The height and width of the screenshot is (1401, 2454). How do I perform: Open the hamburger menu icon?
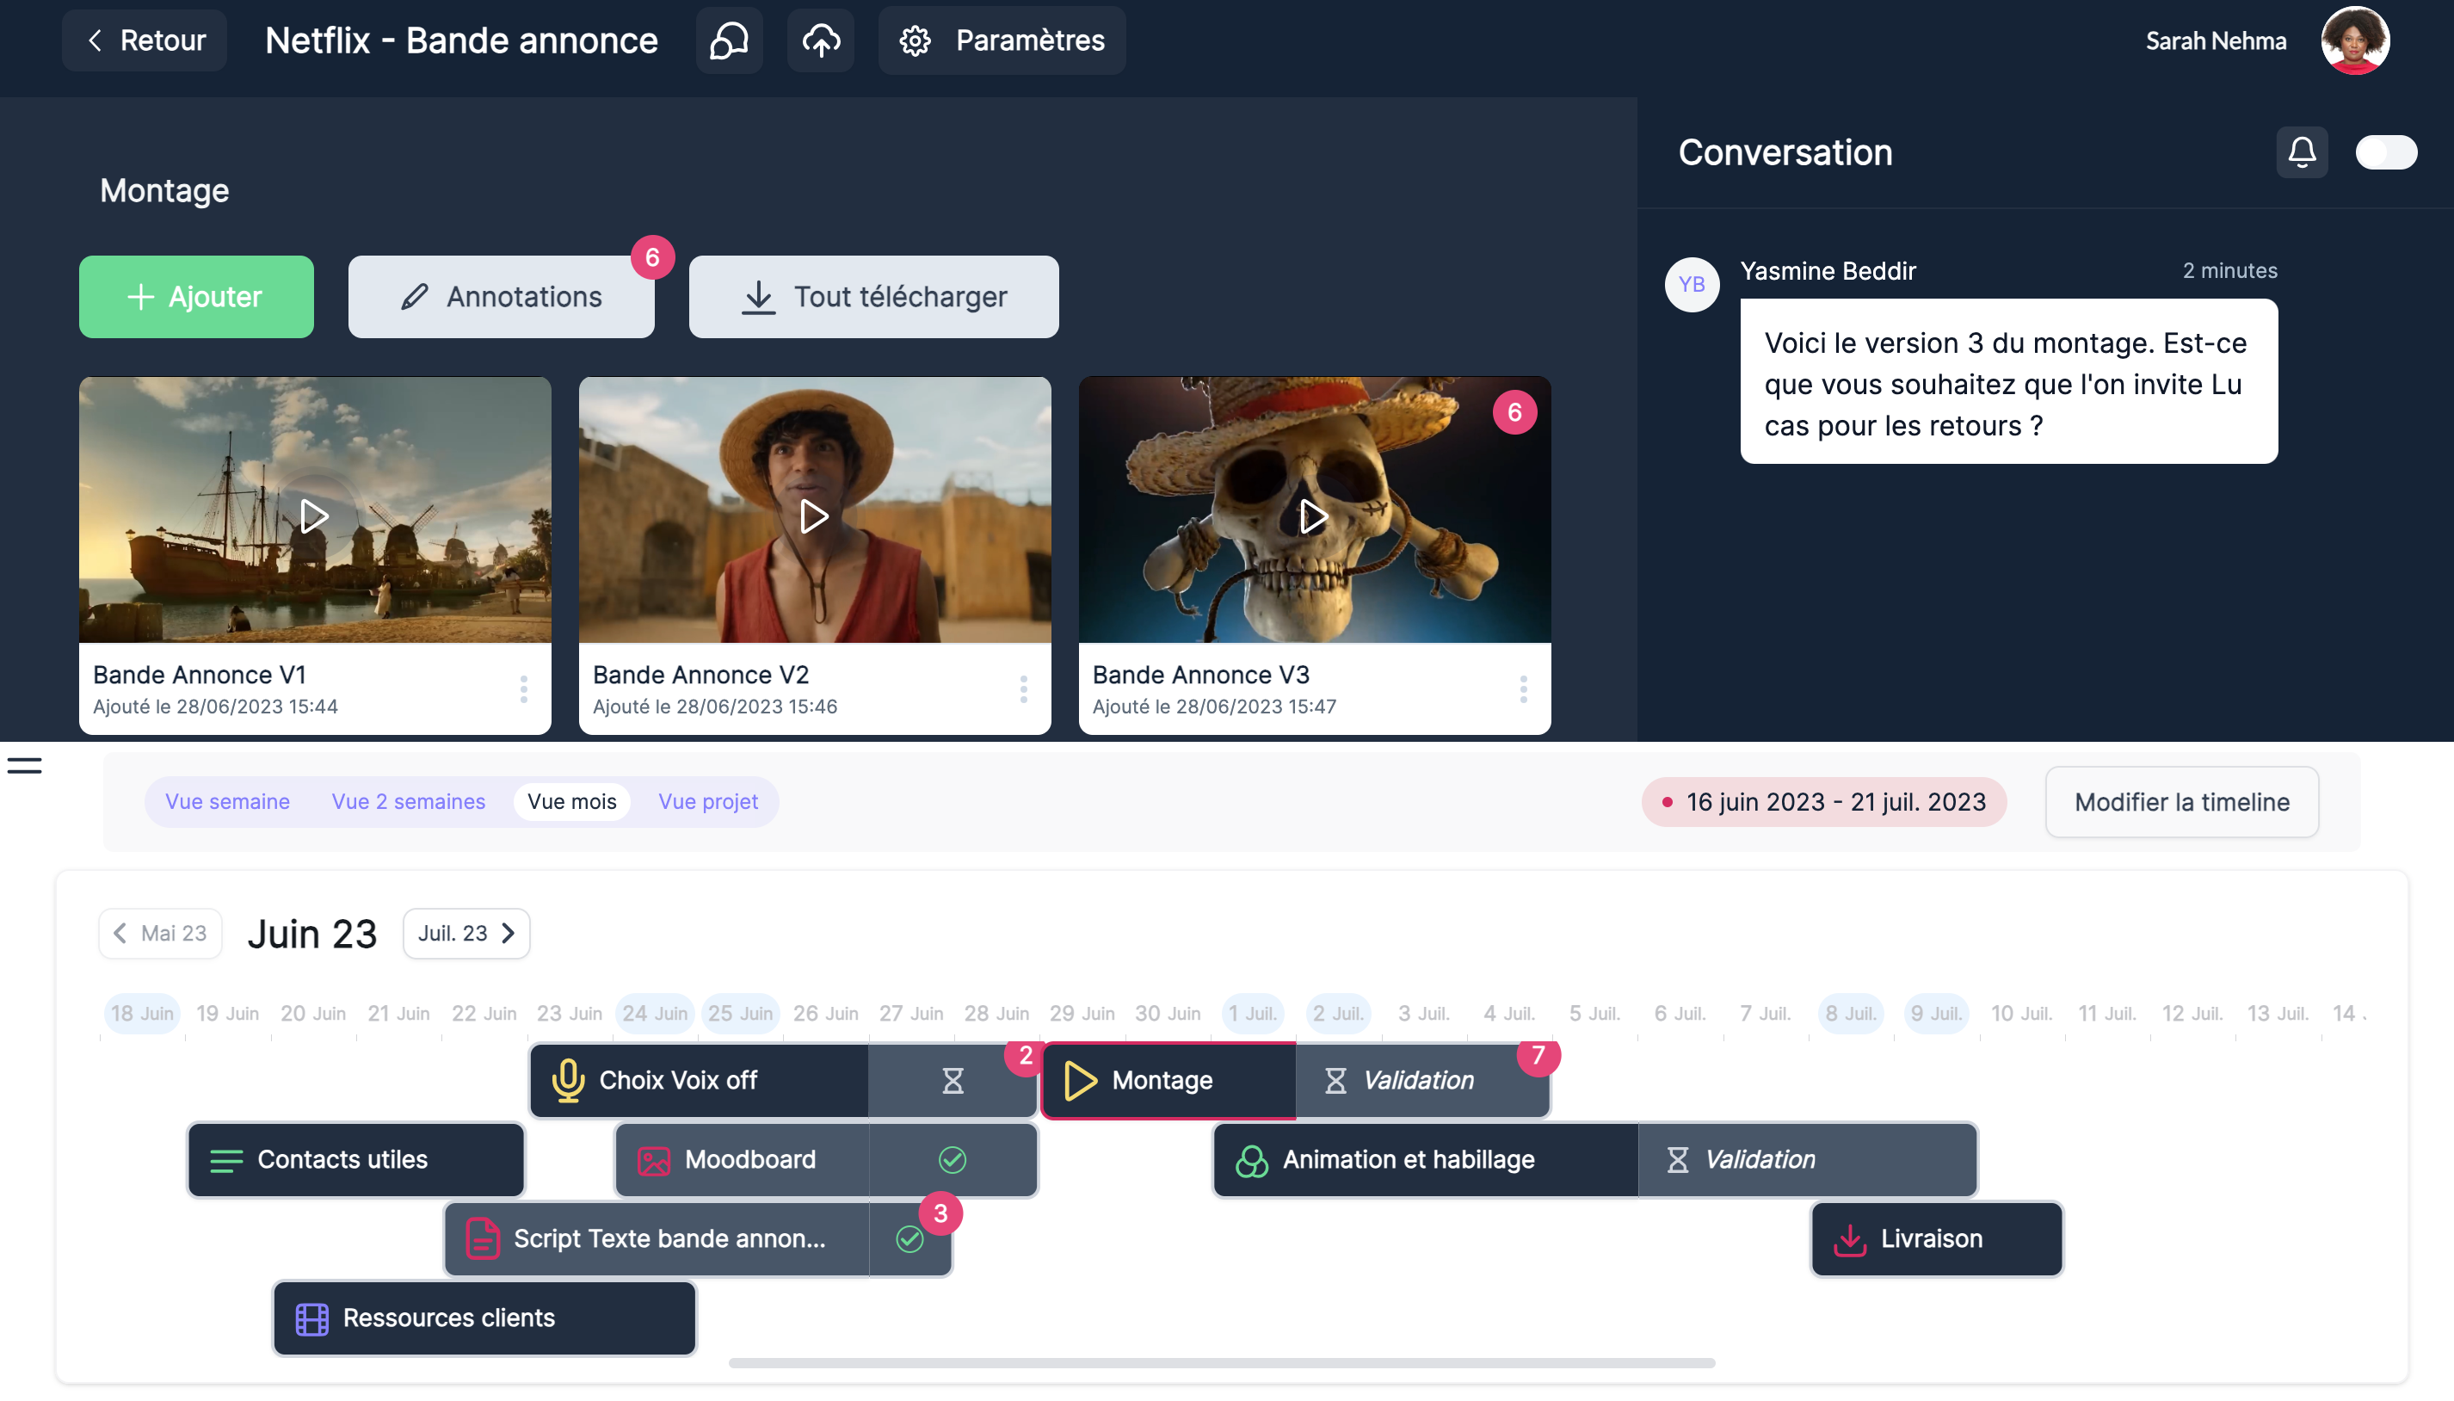[x=24, y=766]
